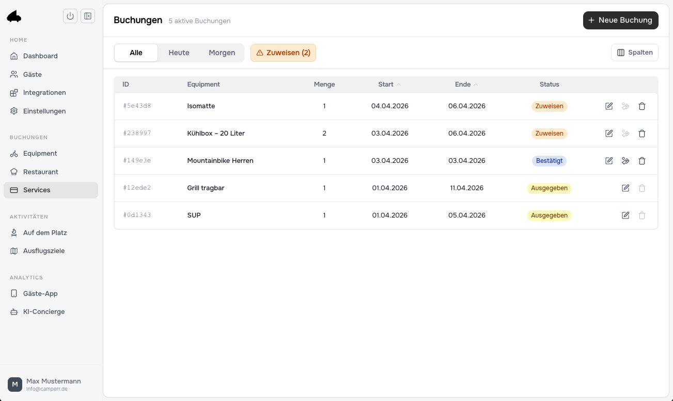Image resolution: width=673 pixels, height=401 pixels.
Task: Click the M avatar at bottom left
Action: click(x=15, y=385)
